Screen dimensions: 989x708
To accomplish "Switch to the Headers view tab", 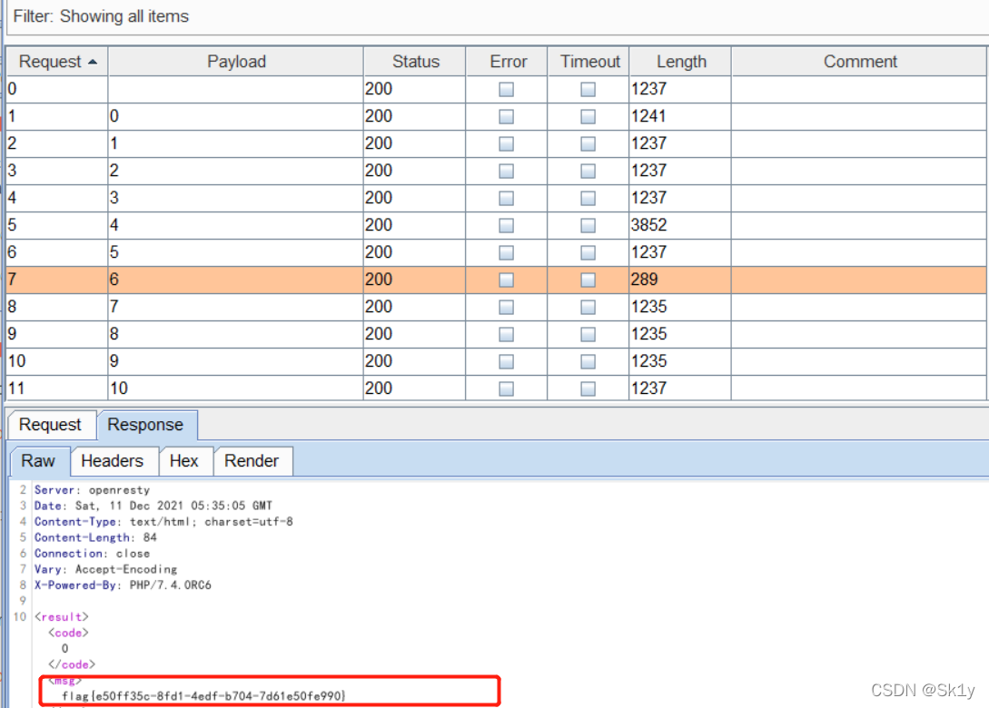I will [x=113, y=461].
